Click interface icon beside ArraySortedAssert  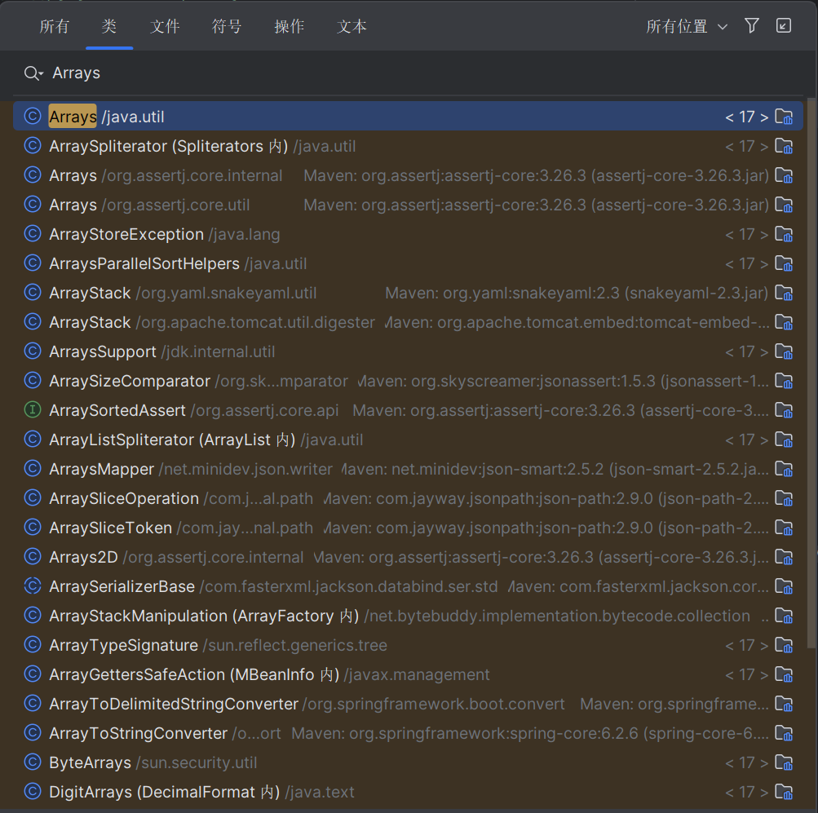click(33, 410)
